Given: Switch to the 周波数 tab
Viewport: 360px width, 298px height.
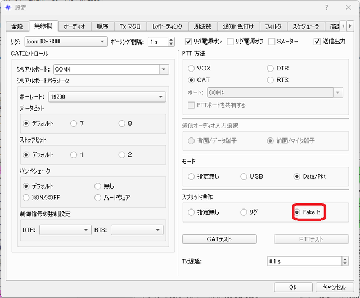Looking at the screenshot, I should tap(202, 26).
